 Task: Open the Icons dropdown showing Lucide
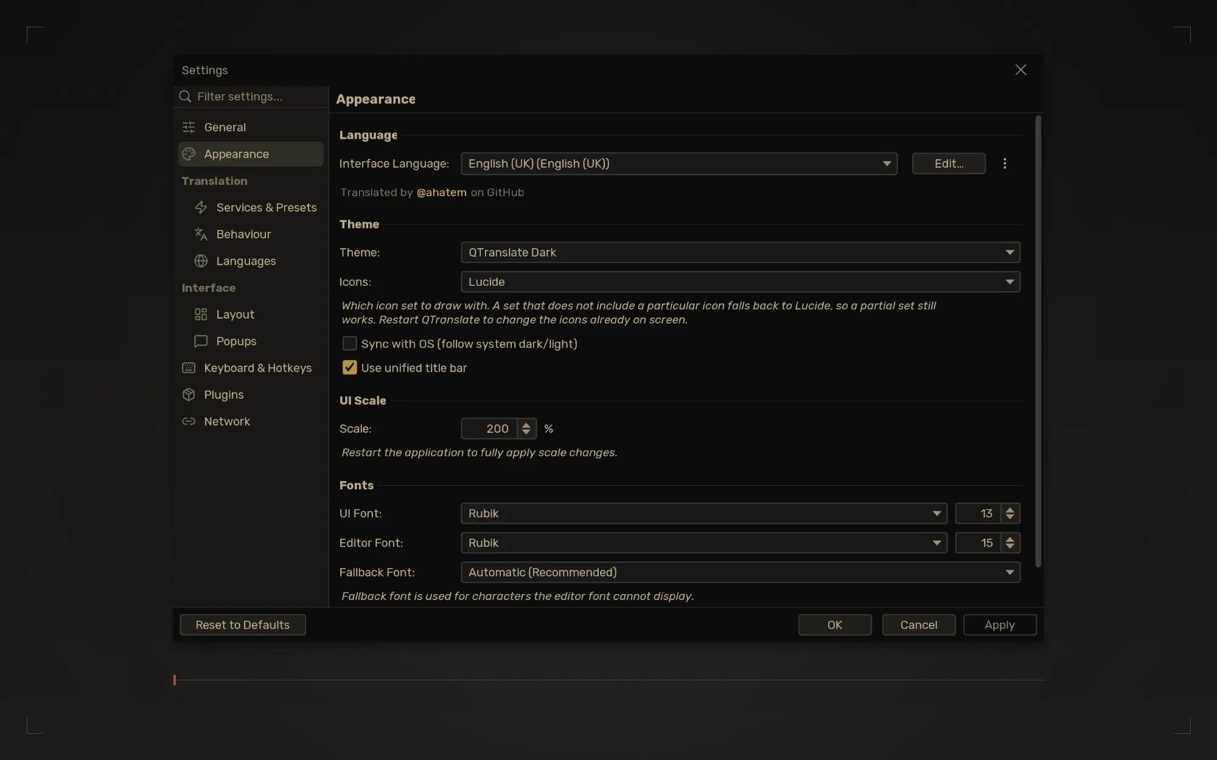741,282
